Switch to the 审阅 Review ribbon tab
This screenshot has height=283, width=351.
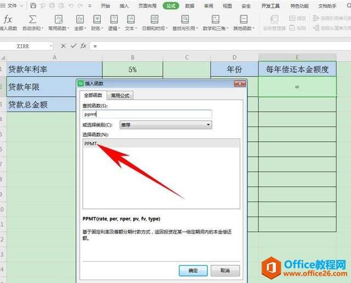click(x=208, y=6)
